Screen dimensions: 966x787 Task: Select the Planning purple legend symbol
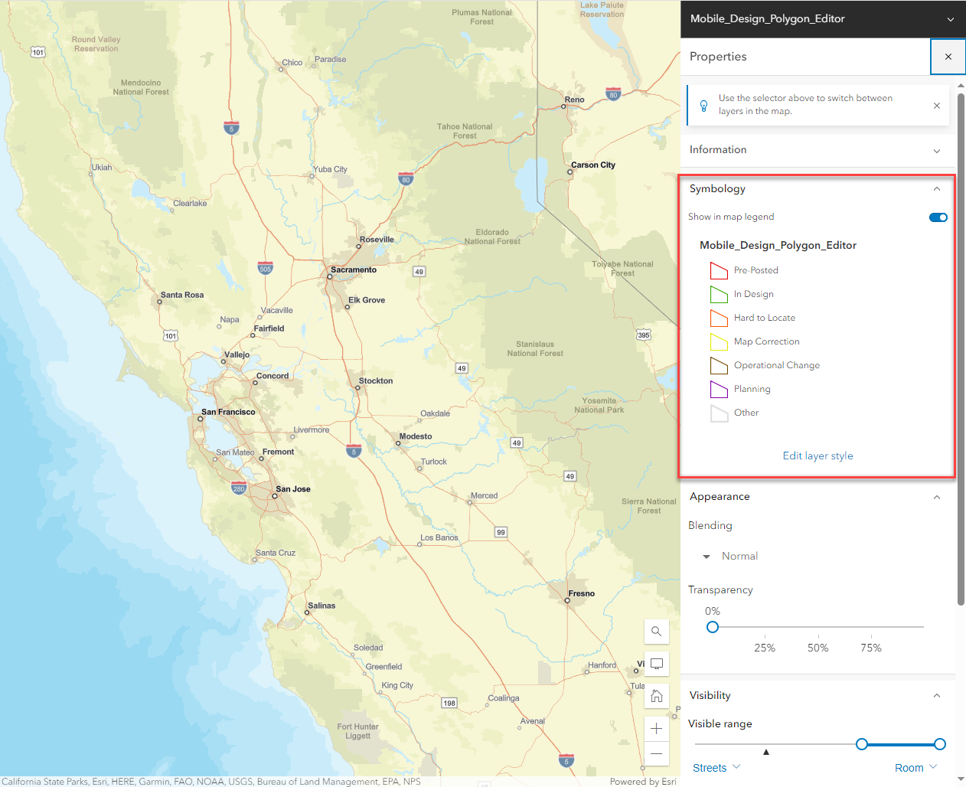click(x=719, y=389)
